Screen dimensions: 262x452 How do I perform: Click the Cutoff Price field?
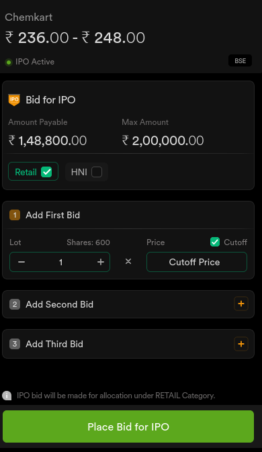tap(197, 262)
